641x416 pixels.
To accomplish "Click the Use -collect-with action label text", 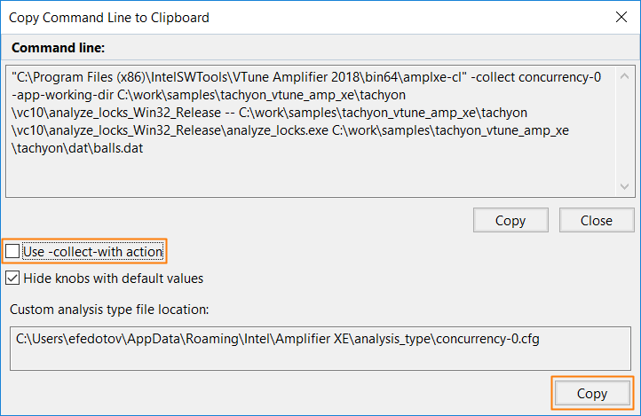I will [x=93, y=252].
